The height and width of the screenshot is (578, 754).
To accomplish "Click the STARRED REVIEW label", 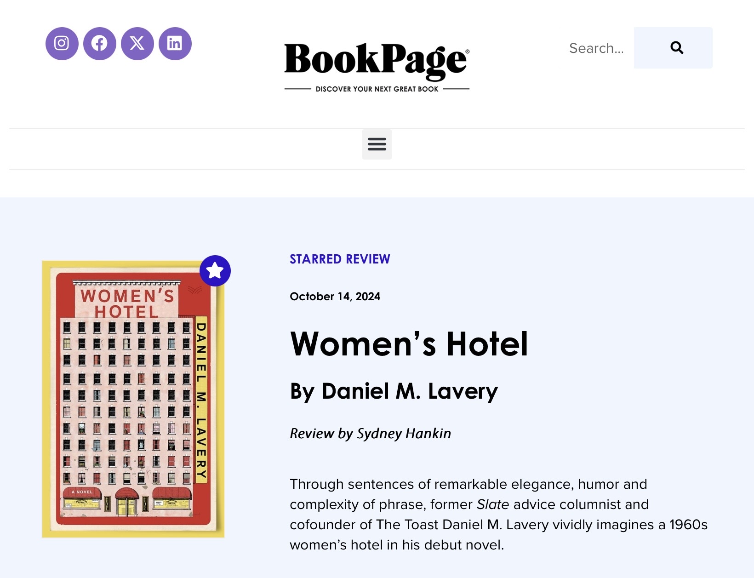I will [x=340, y=259].
